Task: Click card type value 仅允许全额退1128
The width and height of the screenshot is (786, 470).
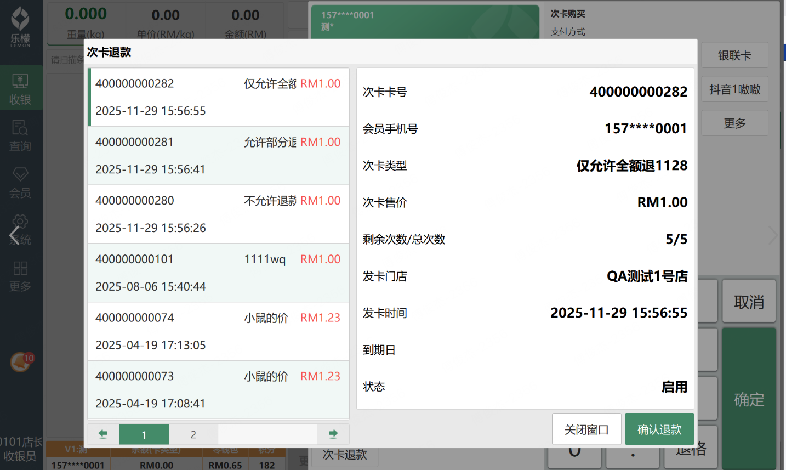Action: pyautogui.click(x=631, y=166)
